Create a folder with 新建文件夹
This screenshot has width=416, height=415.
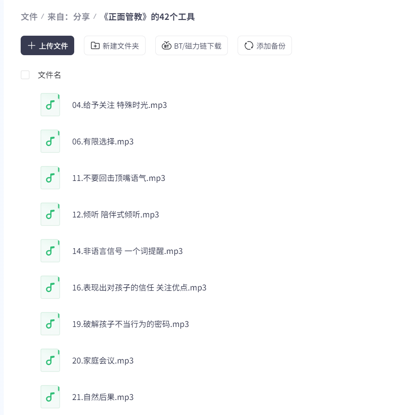[115, 46]
